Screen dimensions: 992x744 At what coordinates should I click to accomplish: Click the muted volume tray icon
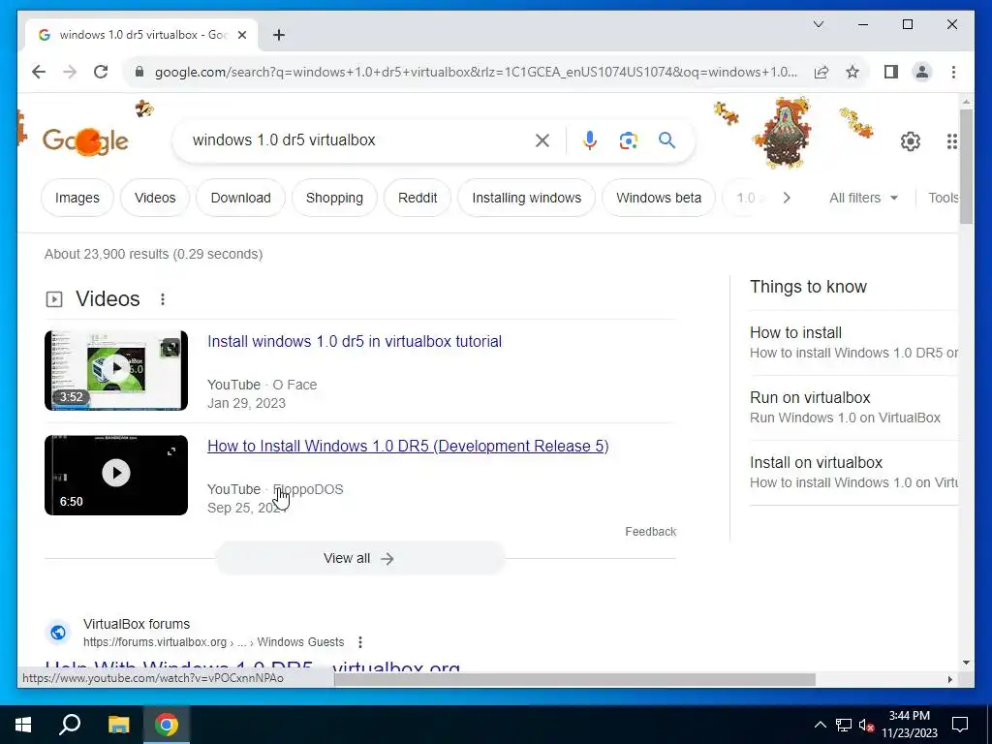point(866,725)
